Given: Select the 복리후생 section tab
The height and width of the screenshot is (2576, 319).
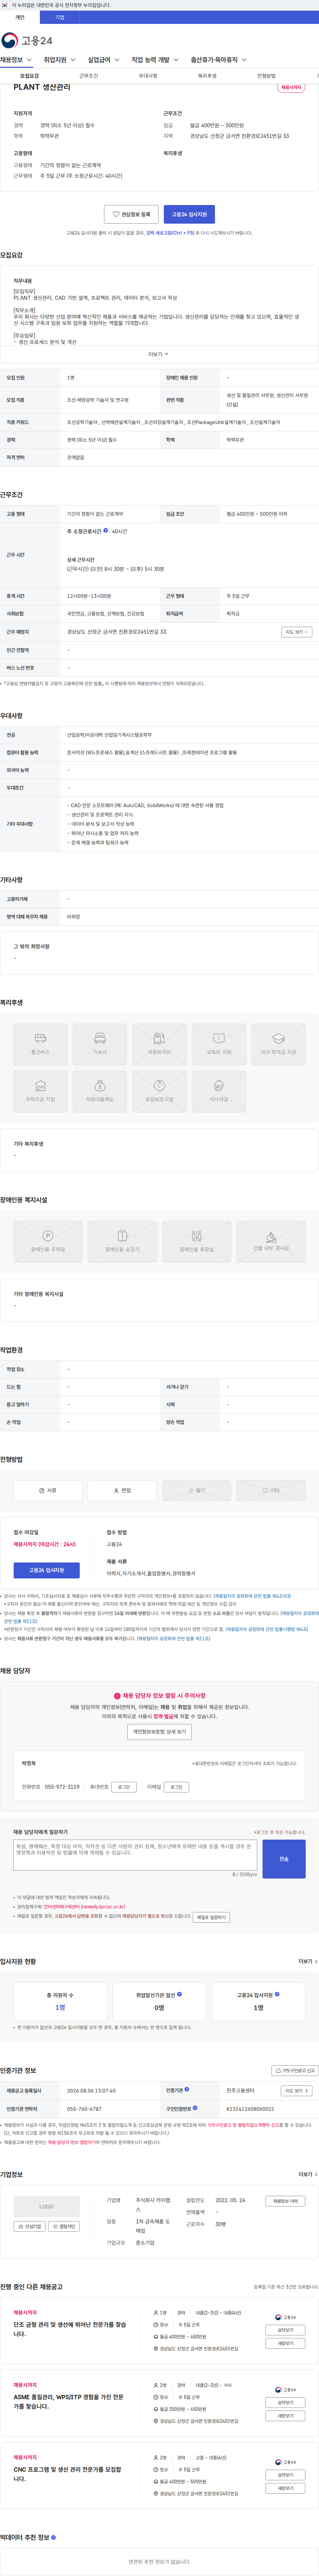Looking at the screenshot, I should [207, 76].
